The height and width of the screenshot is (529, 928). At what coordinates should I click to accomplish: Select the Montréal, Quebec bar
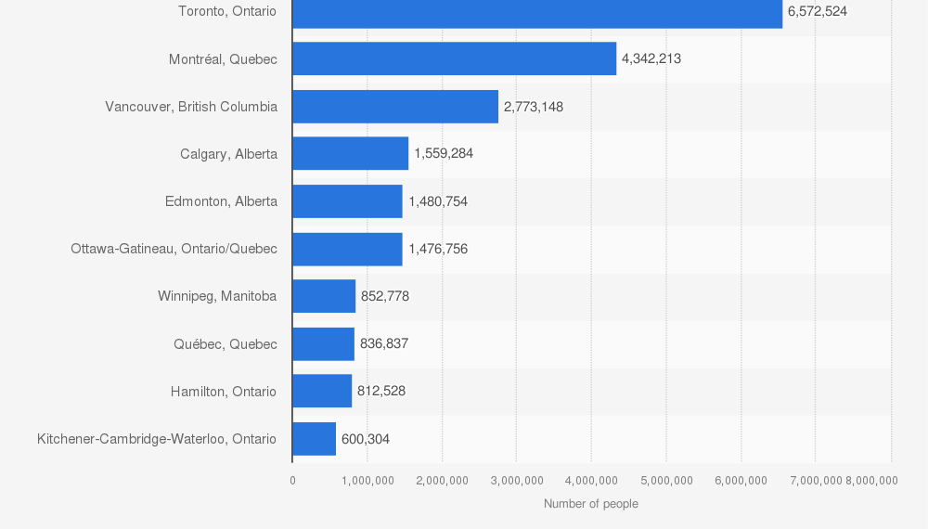[x=454, y=58]
